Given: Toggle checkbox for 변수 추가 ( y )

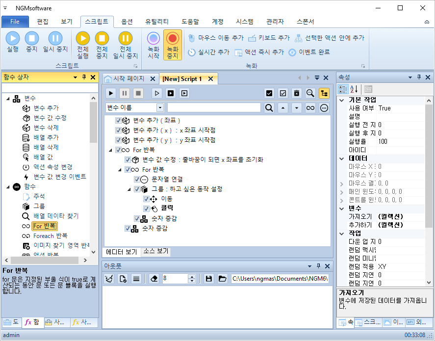Looking at the screenshot, I should (x=119, y=140).
